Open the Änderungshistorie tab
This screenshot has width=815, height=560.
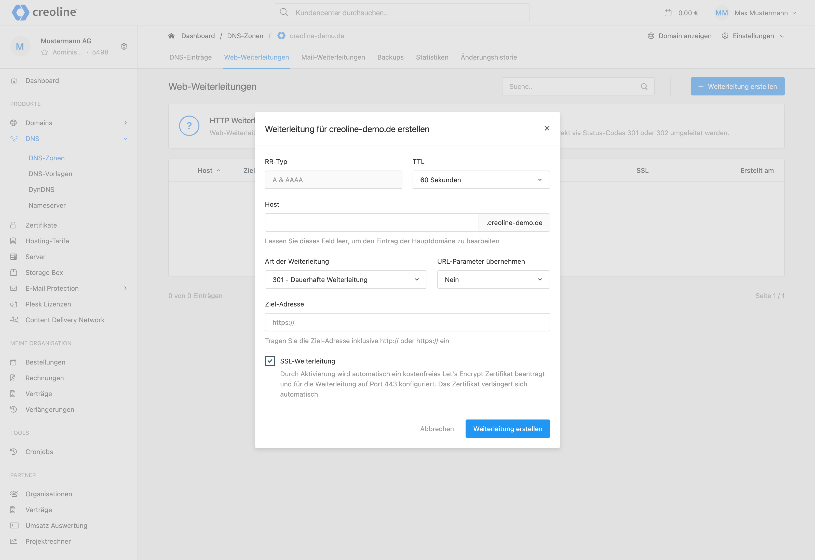pyautogui.click(x=488, y=57)
